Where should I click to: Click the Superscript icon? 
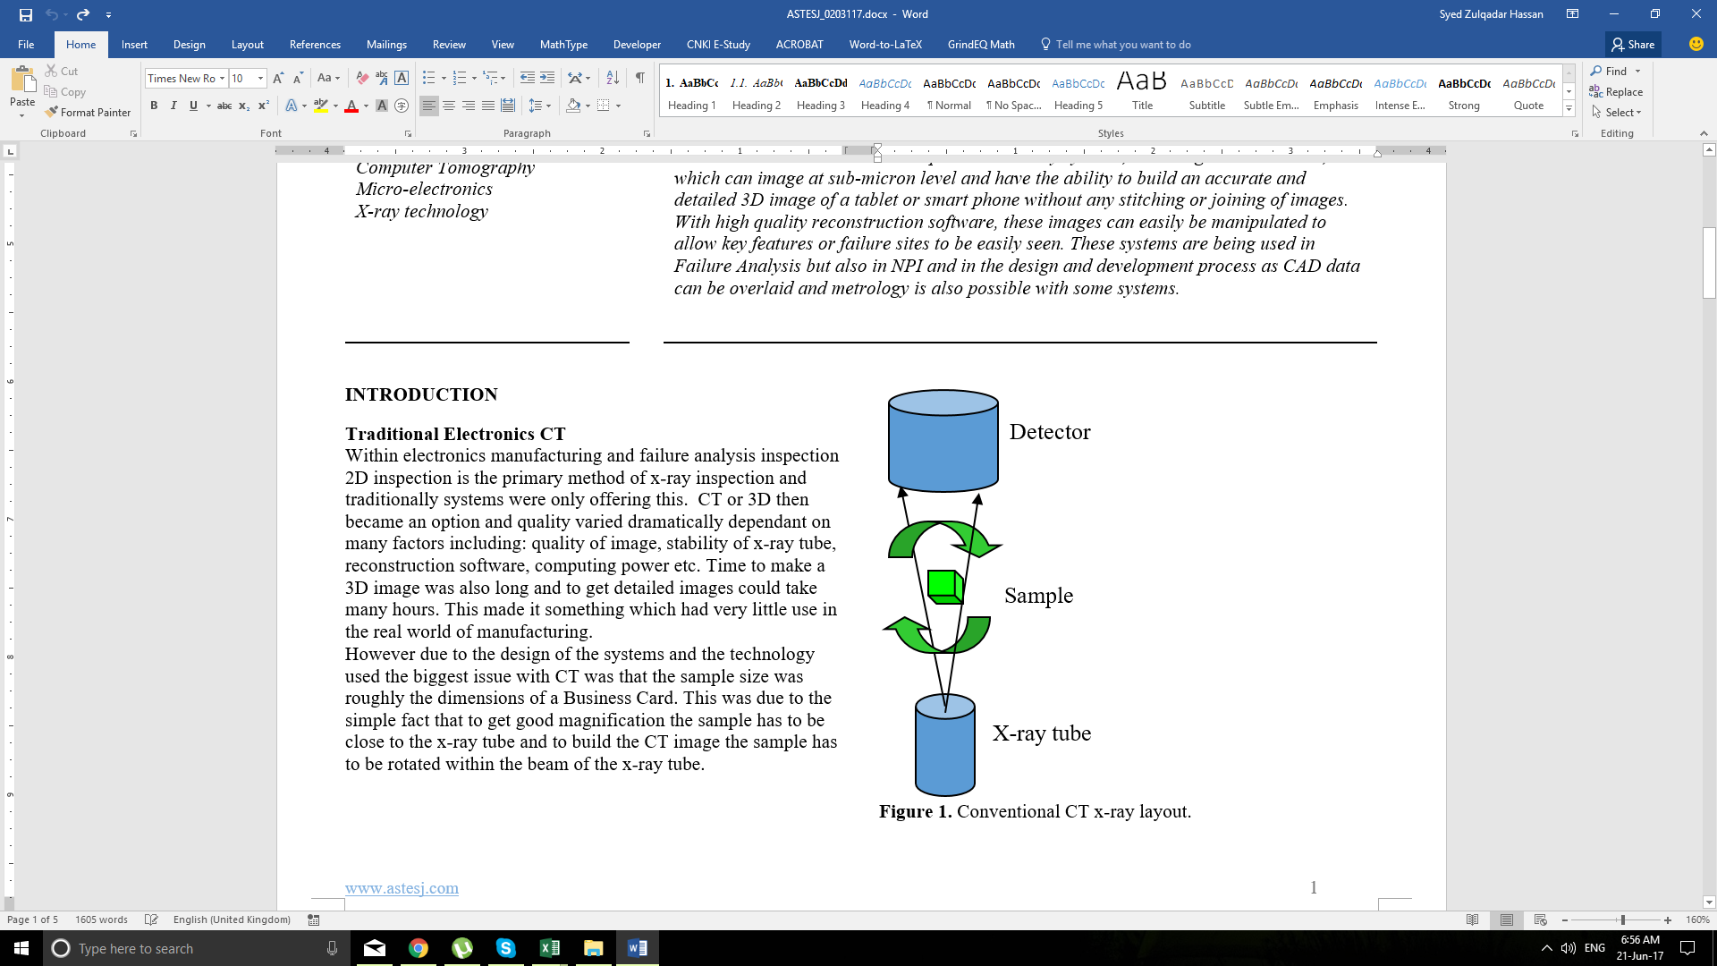tap(264, 106)
